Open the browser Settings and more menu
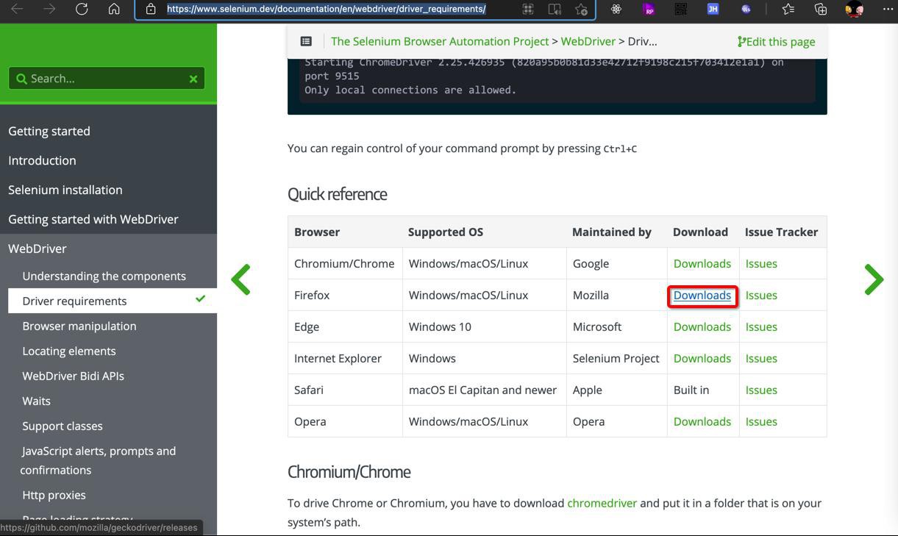Screen dimensions: 898x536 pos(888,9)
